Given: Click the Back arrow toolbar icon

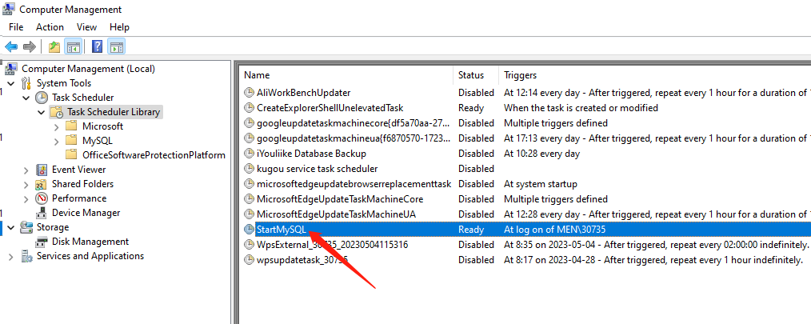Looking at the screenshot, I should tap(11, 46).
